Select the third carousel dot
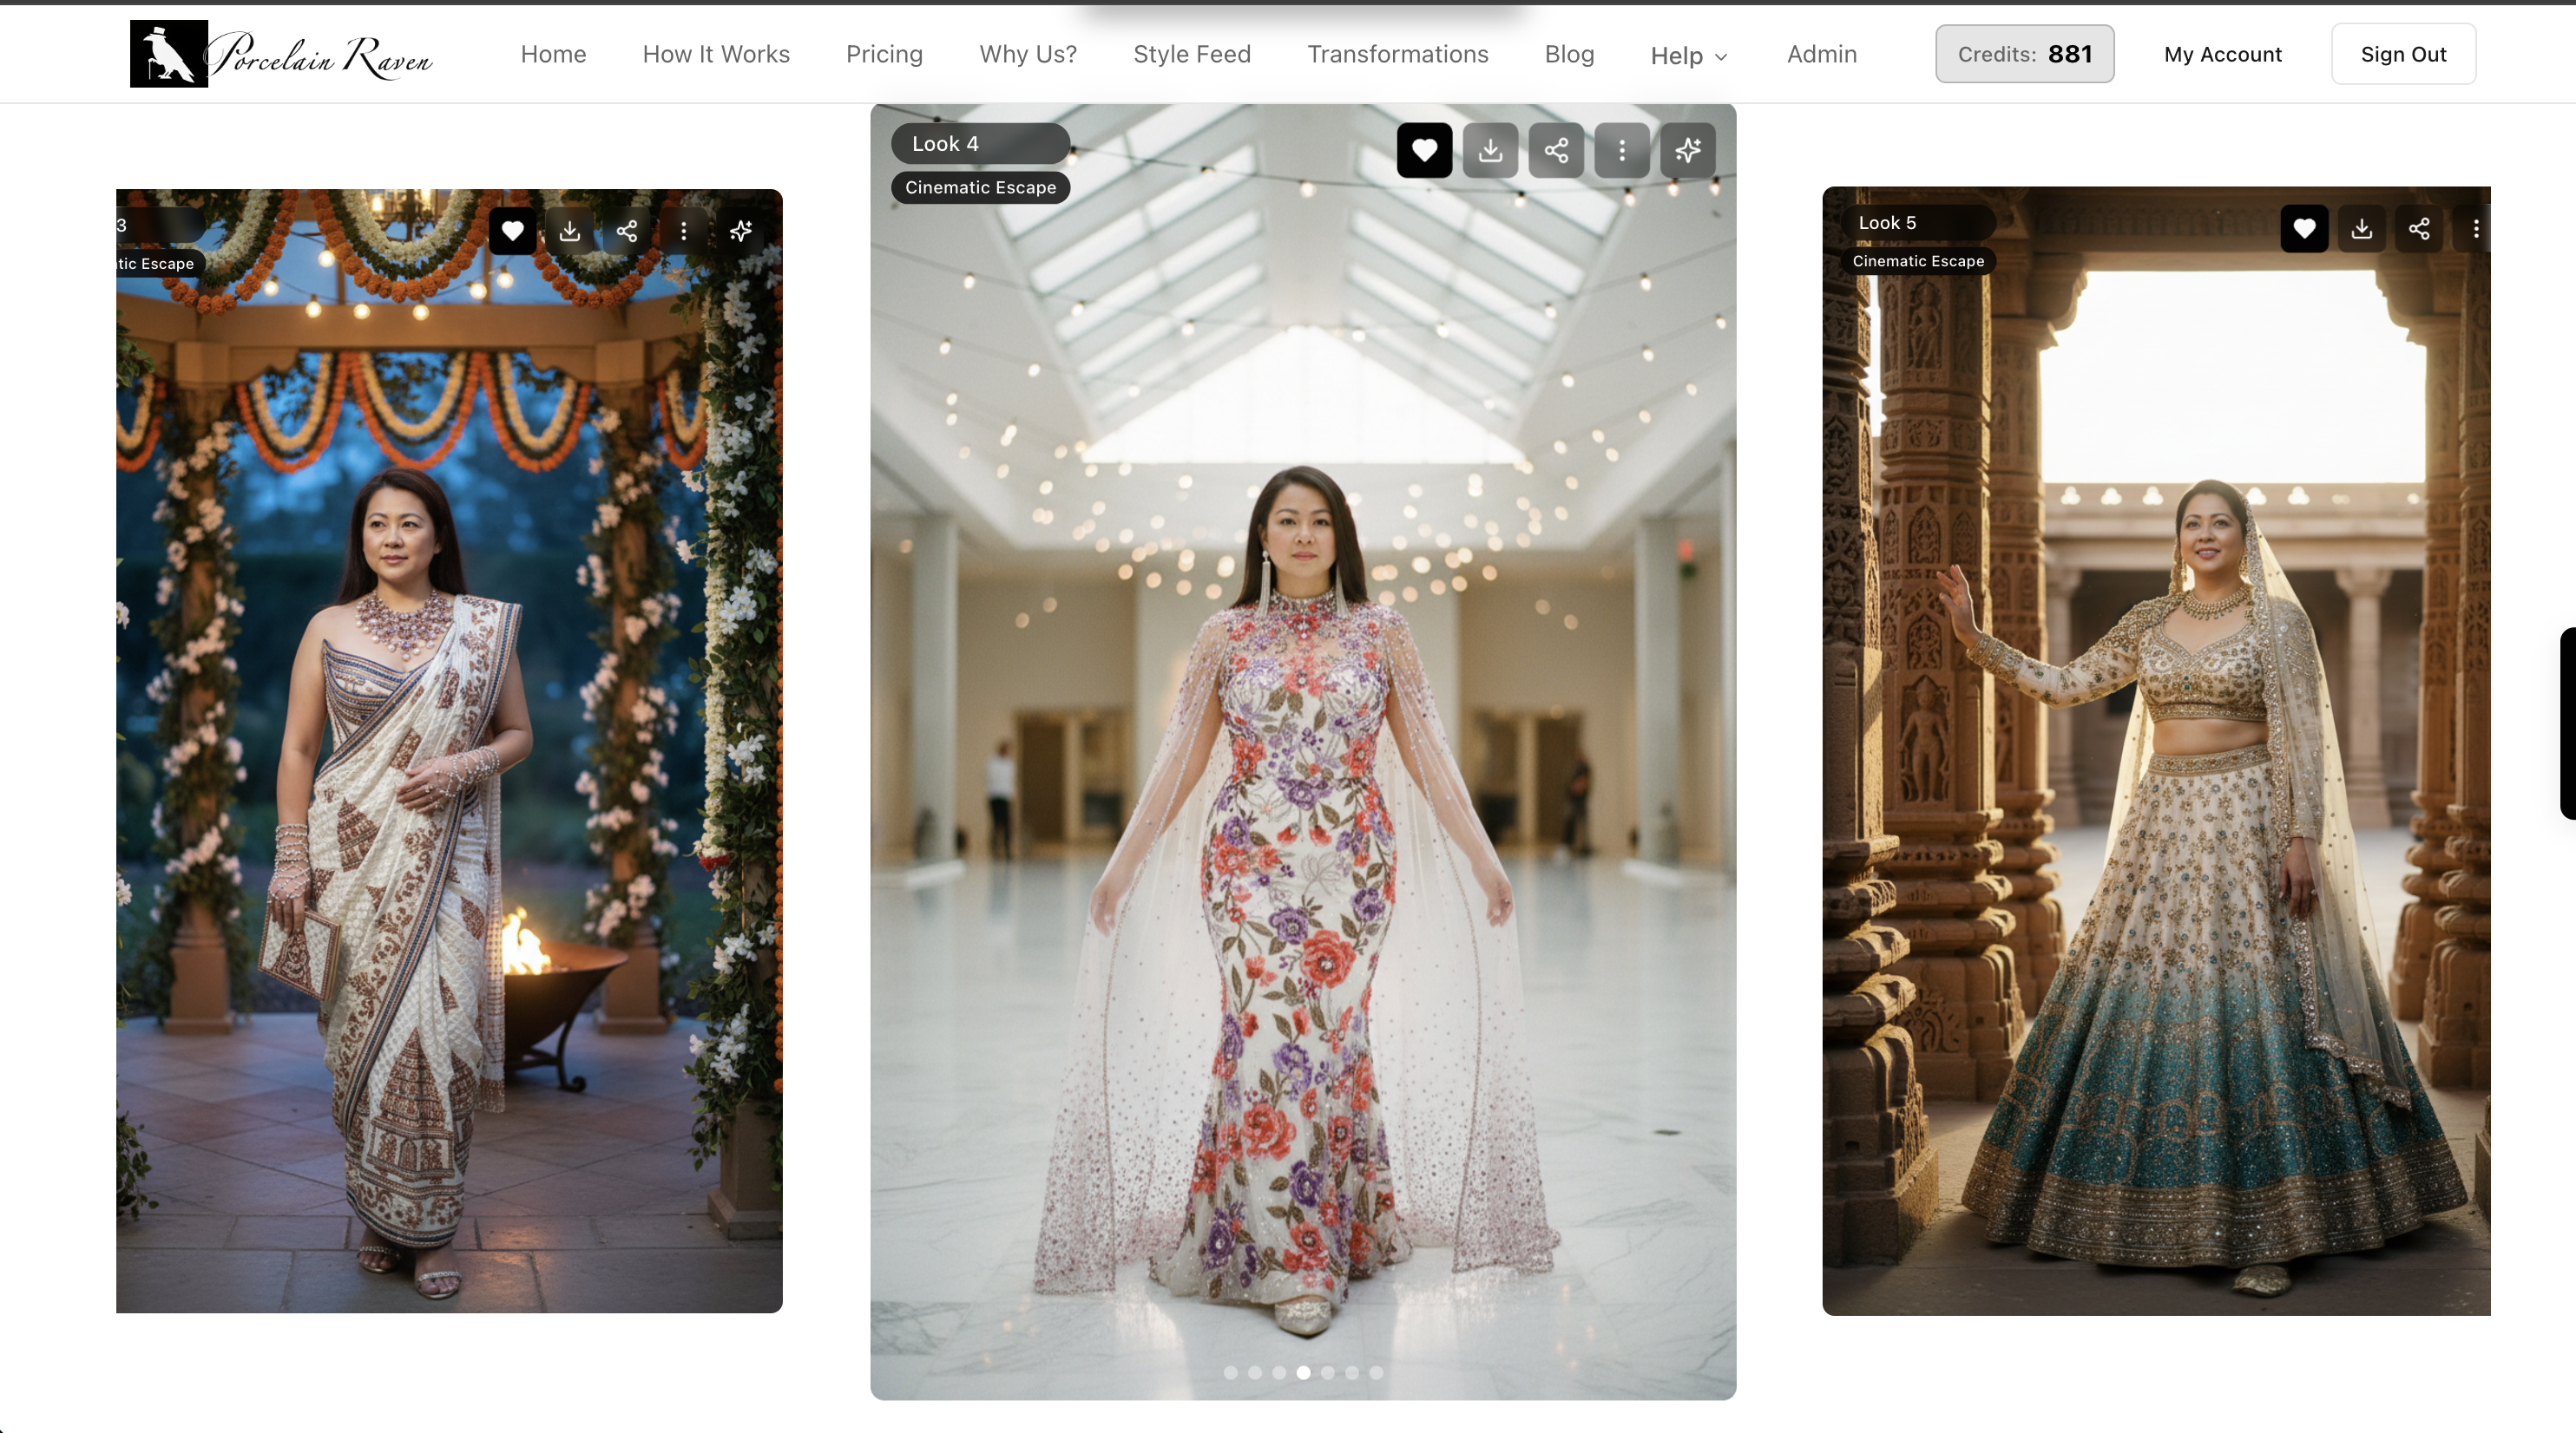The image size is (2576, 1433). pyautogui.click(x=1279, y=1373)
